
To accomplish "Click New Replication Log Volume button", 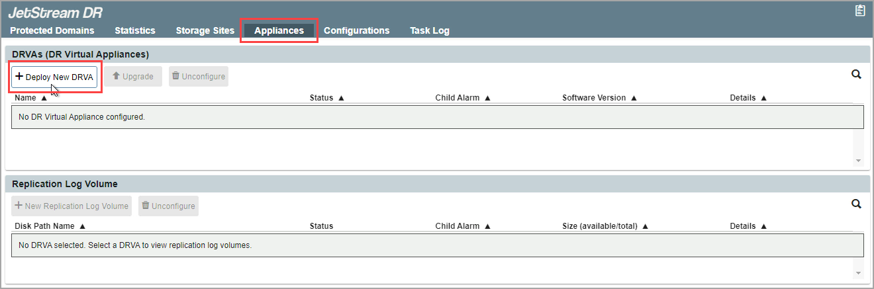I will 72,206.
